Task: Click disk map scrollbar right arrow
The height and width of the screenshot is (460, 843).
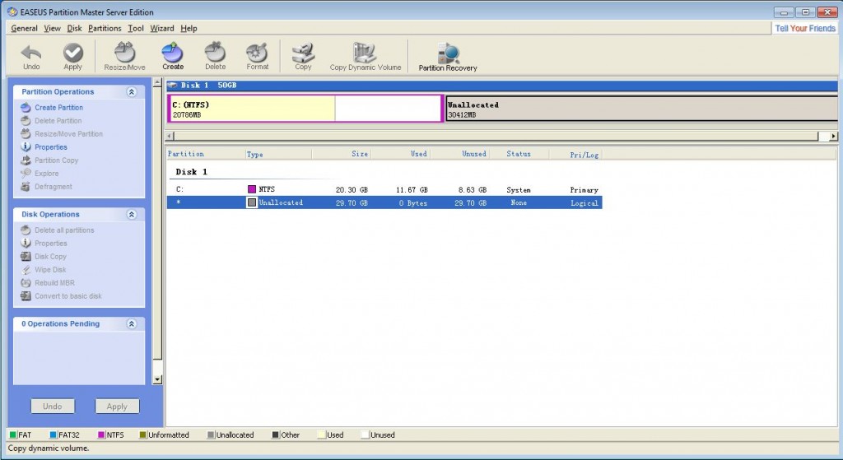Action: click(x=833, y=136)
